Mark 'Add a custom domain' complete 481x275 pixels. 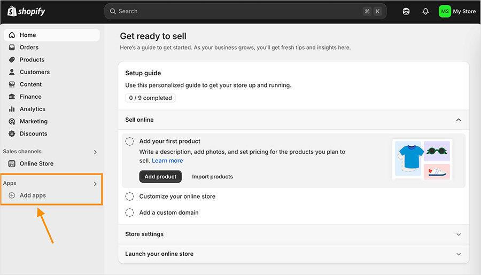click(x=129, y=213)
